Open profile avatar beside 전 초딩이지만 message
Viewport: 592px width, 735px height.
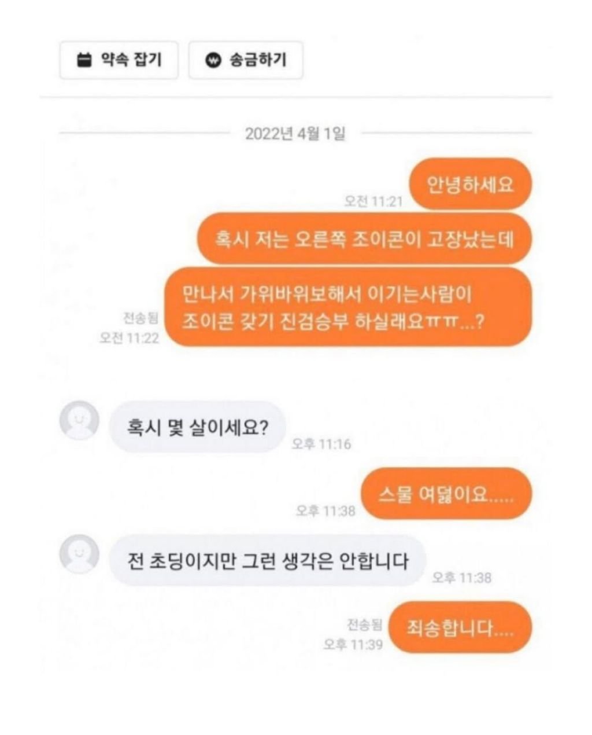pyautogui.click(x=79, y=554)
